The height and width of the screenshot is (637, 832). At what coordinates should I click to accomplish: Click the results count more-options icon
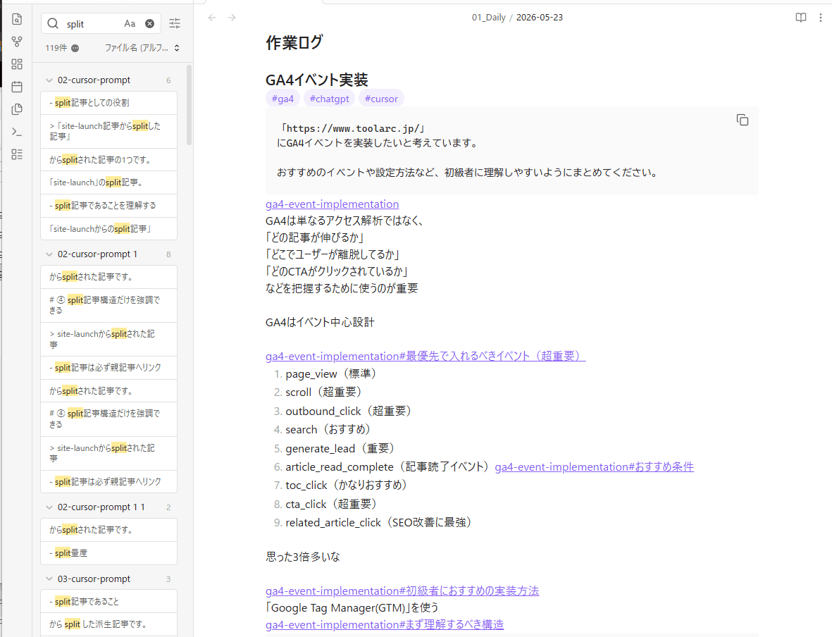click(75, 49)
